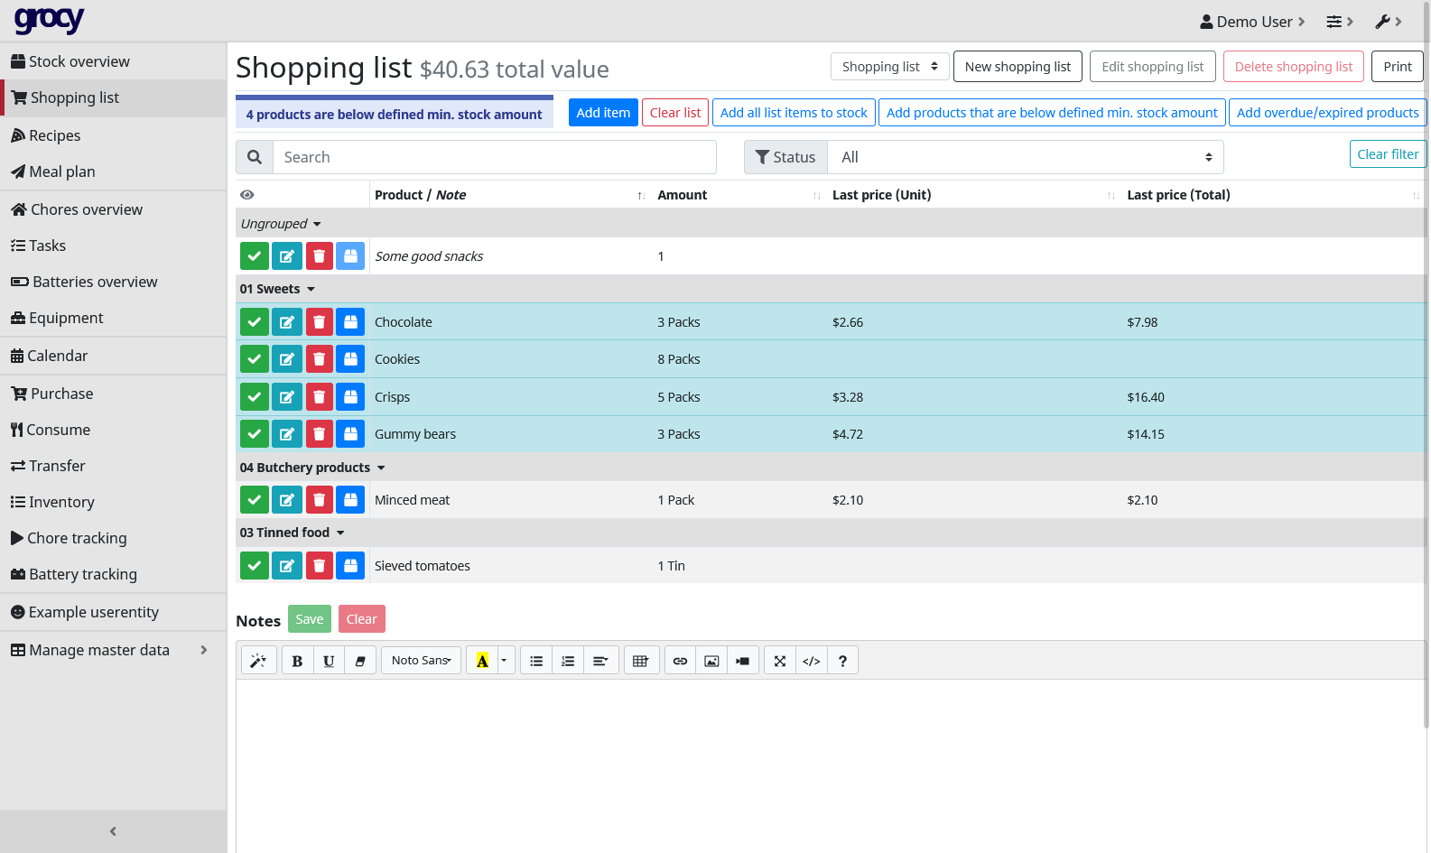
Task: Toggle bold formatting in notes
Action: [x=297, y=661]
